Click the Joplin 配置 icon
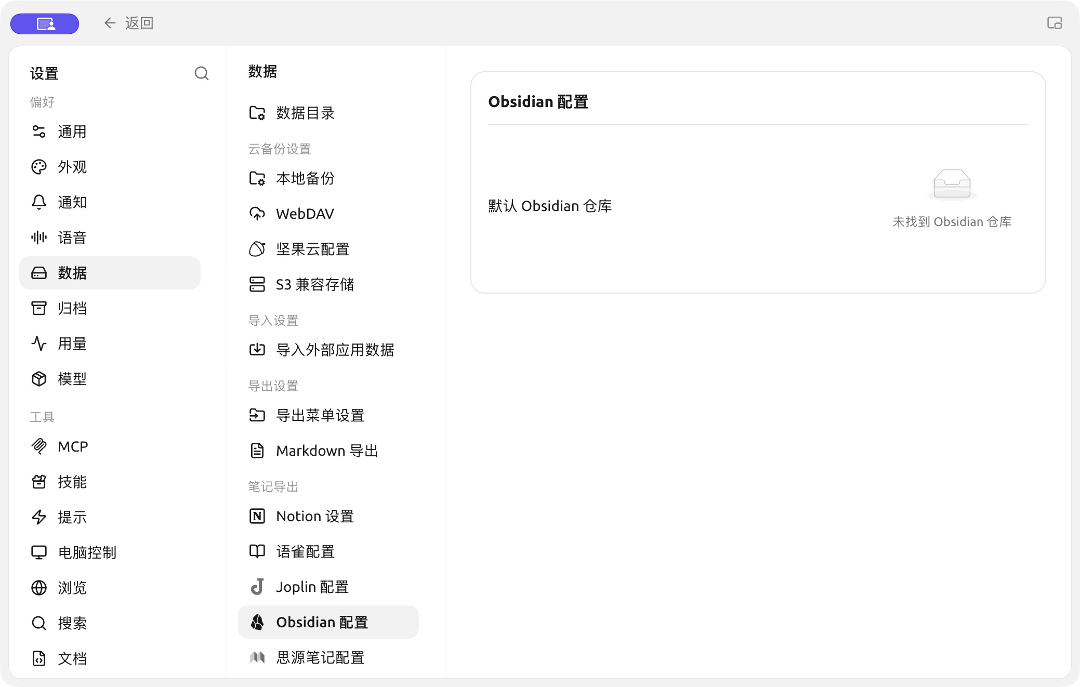This screenshot has height=687, width=1080. tap(257, 587)
